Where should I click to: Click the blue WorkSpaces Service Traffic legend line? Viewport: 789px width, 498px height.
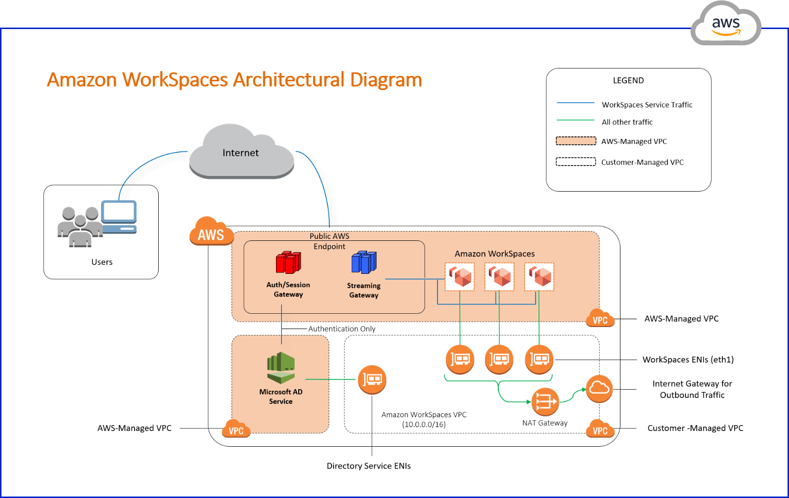(x=576, y=103)
